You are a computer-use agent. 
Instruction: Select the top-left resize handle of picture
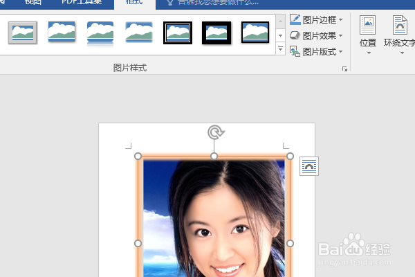[x=138, y=156]
